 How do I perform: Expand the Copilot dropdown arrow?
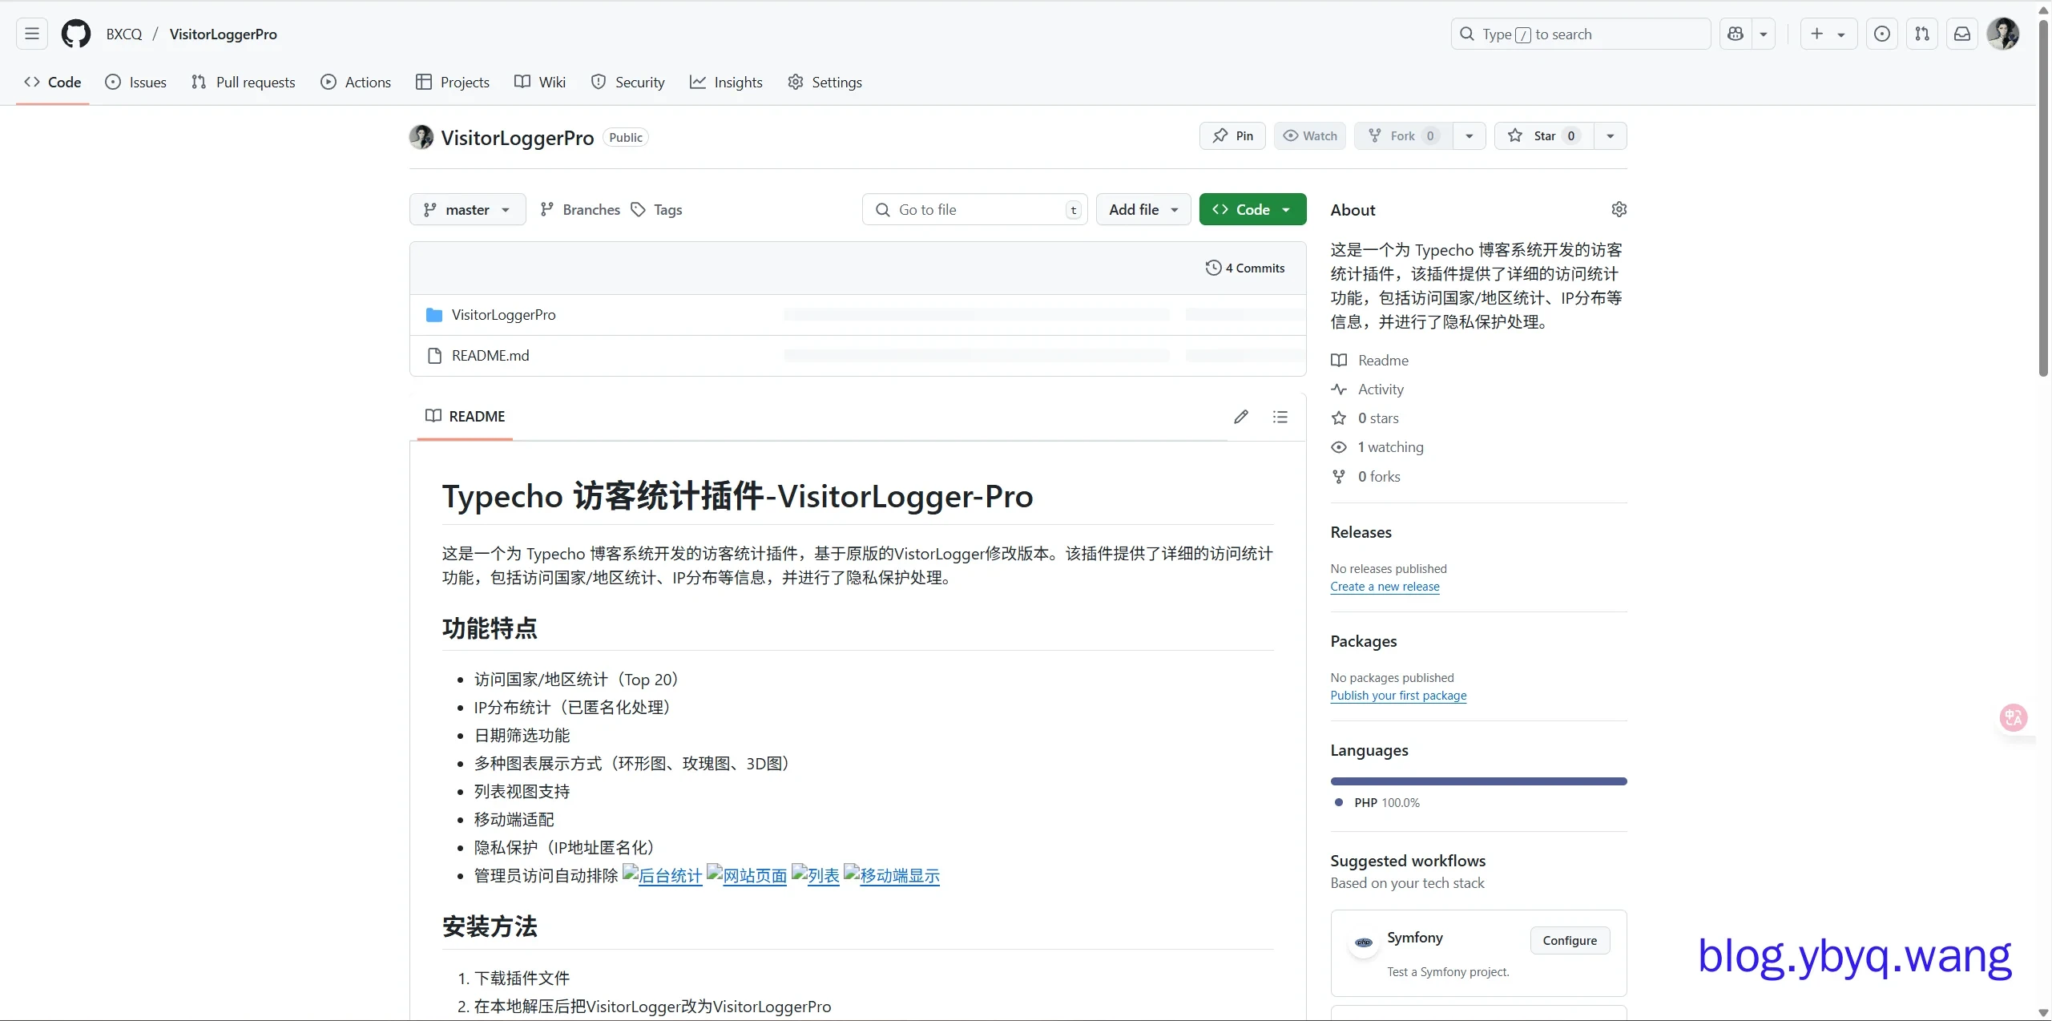pyautogui.click(x=1764, y=34)
